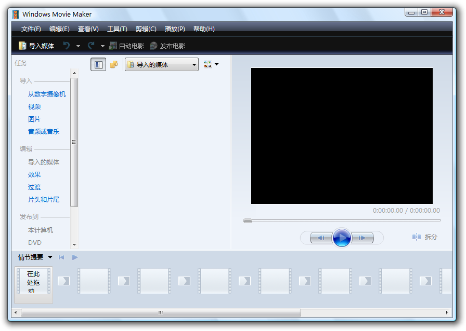Open the 工具(T) menu
Screen dimensions: 466x331
pos(117,29)
